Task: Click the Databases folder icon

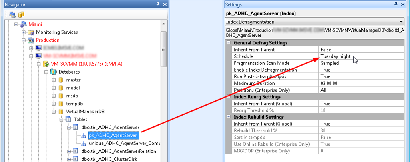Action: (x=54, y=72)
